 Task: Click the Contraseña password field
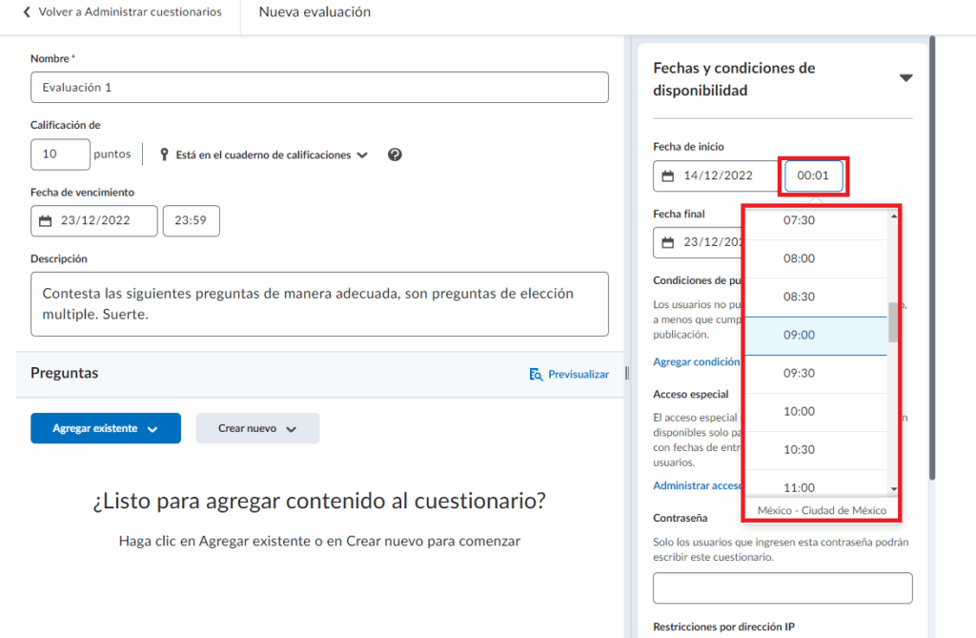(782, 588)
